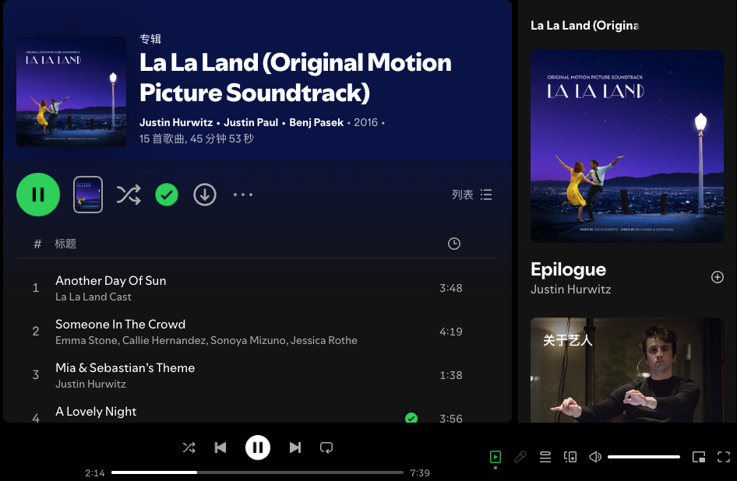Remove album from library via green checkmark
Image resolution: width=737 pixels, height=481 pixels.
click(x=167, y=195)
